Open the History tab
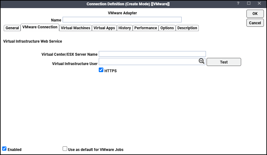This screenshot has height=155, width=267. click(x=125, y=28)
